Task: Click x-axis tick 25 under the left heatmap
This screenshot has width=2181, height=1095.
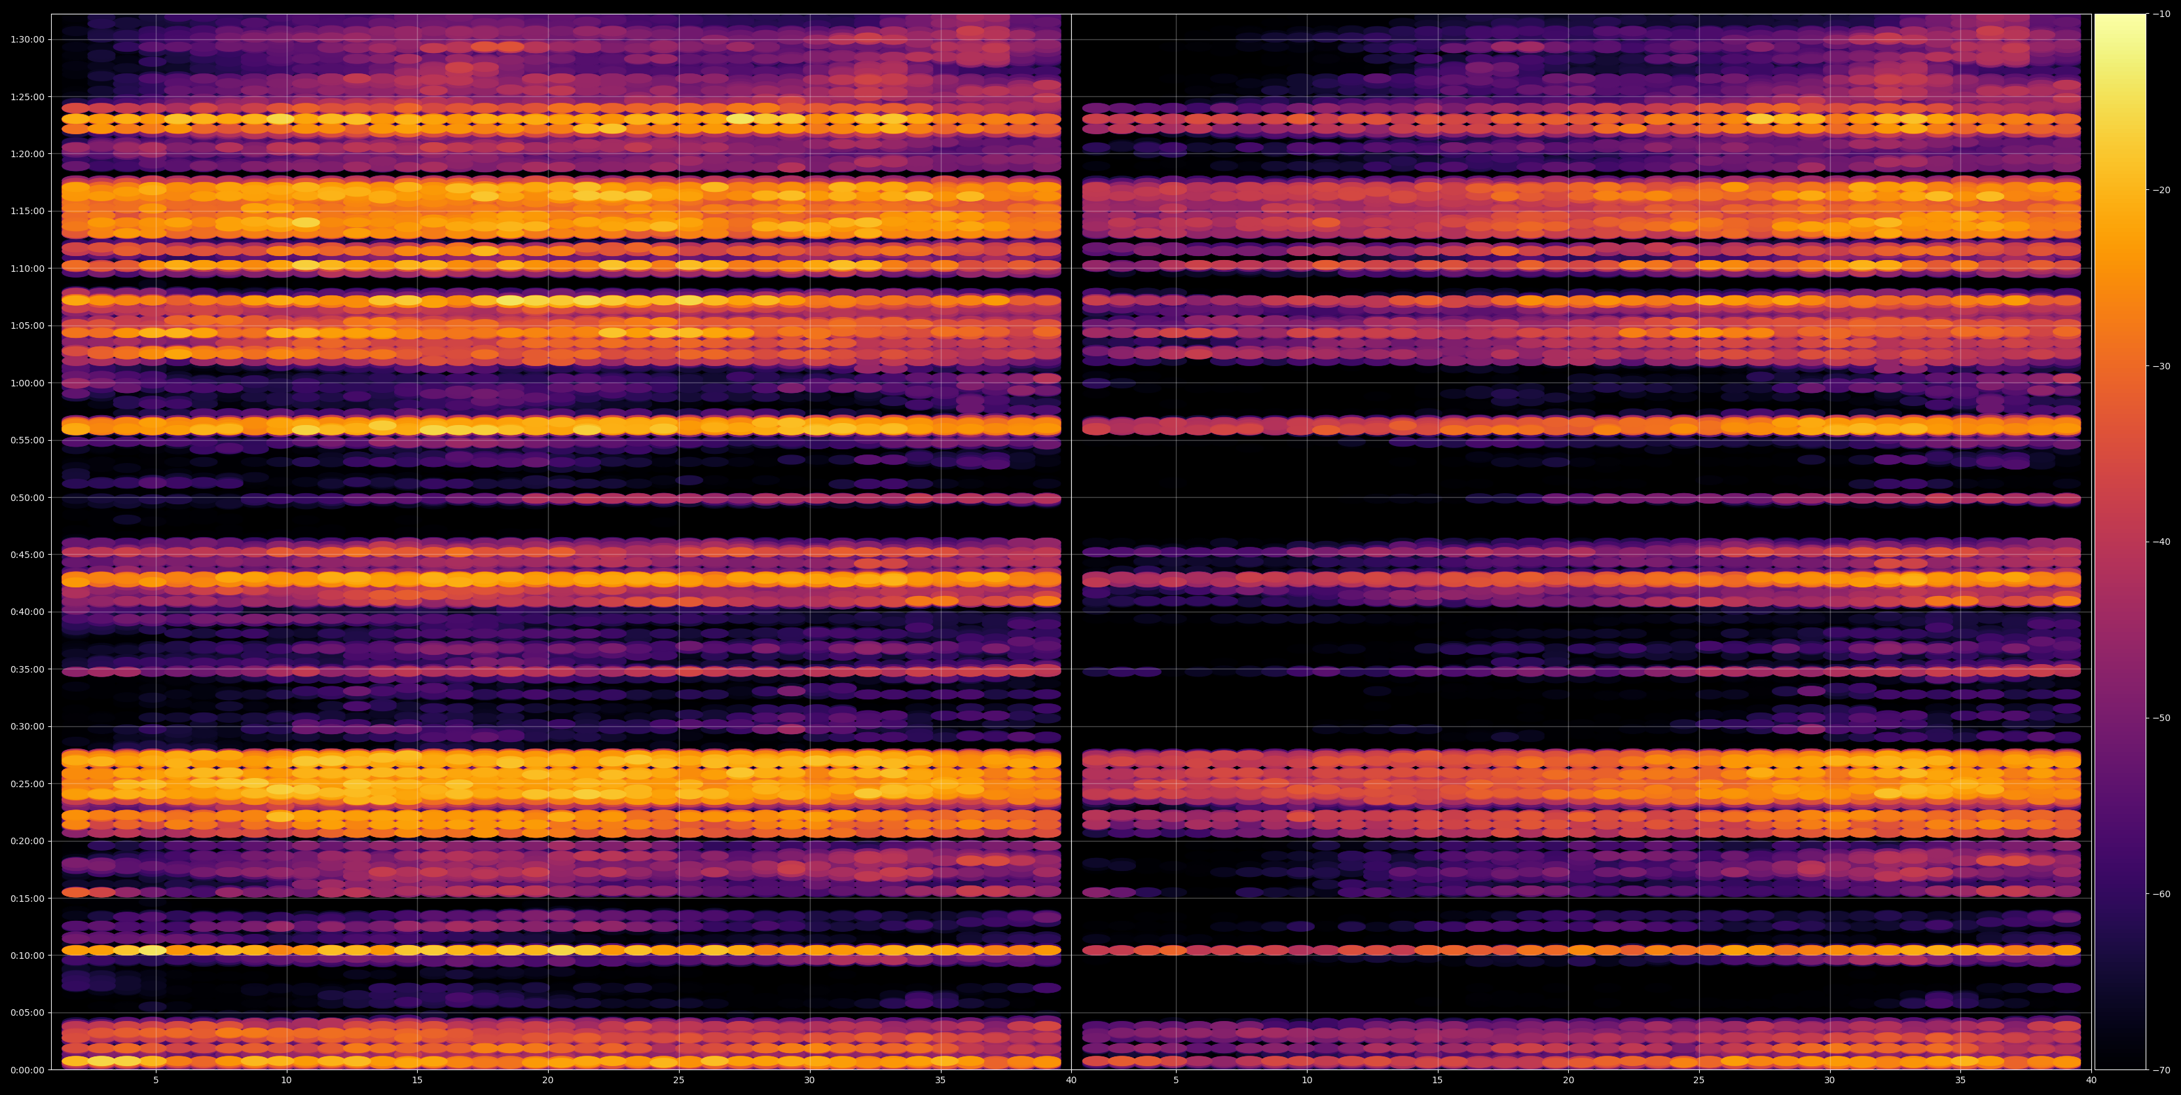Action: click(x=679, y=1081)
